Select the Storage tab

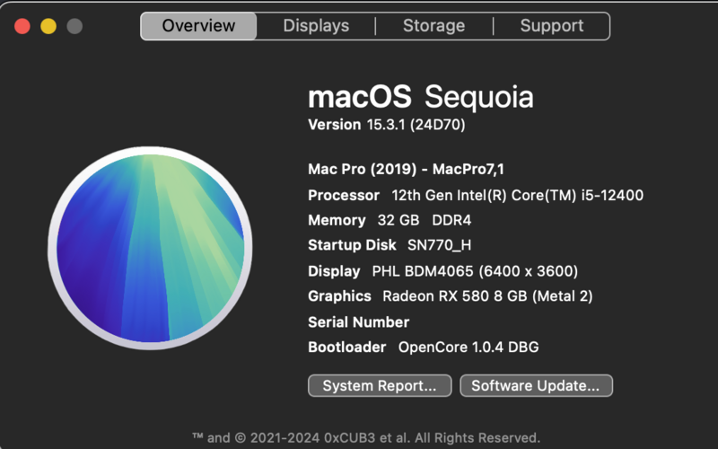click(x=433, y=26)
